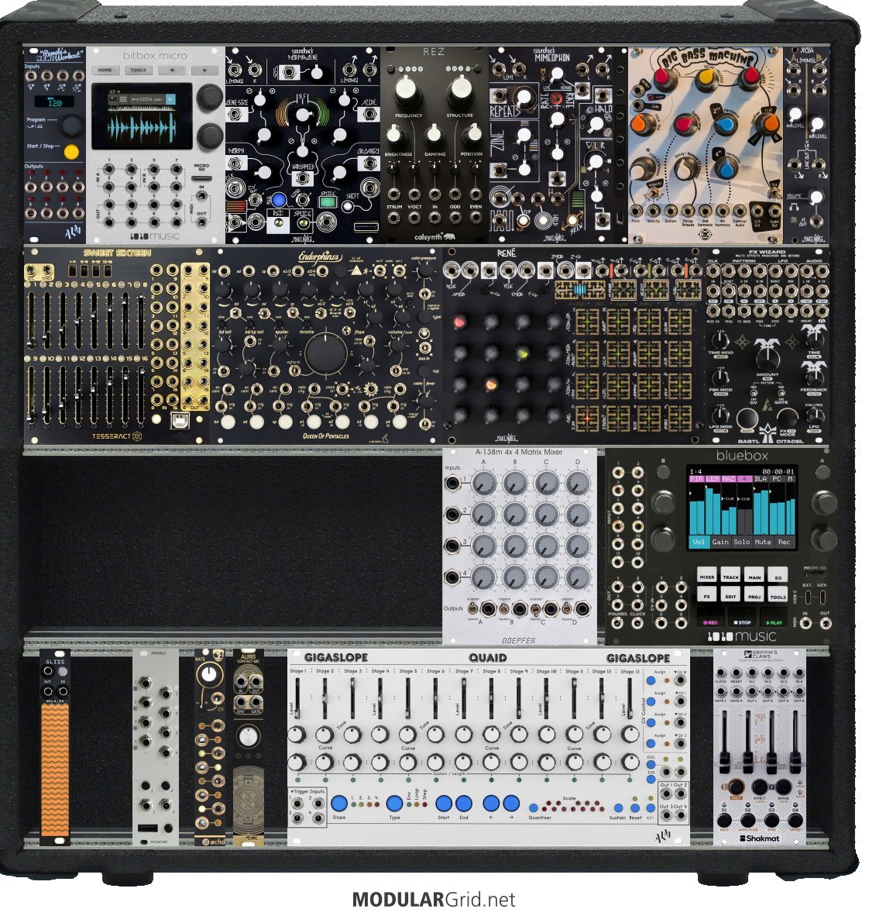This screenshot has width=869, height=916.
Task: Click the CV 0 Assign button on Quaid Gigaslope
Action: (x=651, y=681)
